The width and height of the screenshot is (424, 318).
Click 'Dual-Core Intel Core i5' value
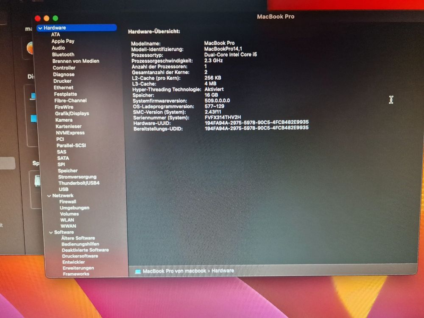tap(231, 55)
